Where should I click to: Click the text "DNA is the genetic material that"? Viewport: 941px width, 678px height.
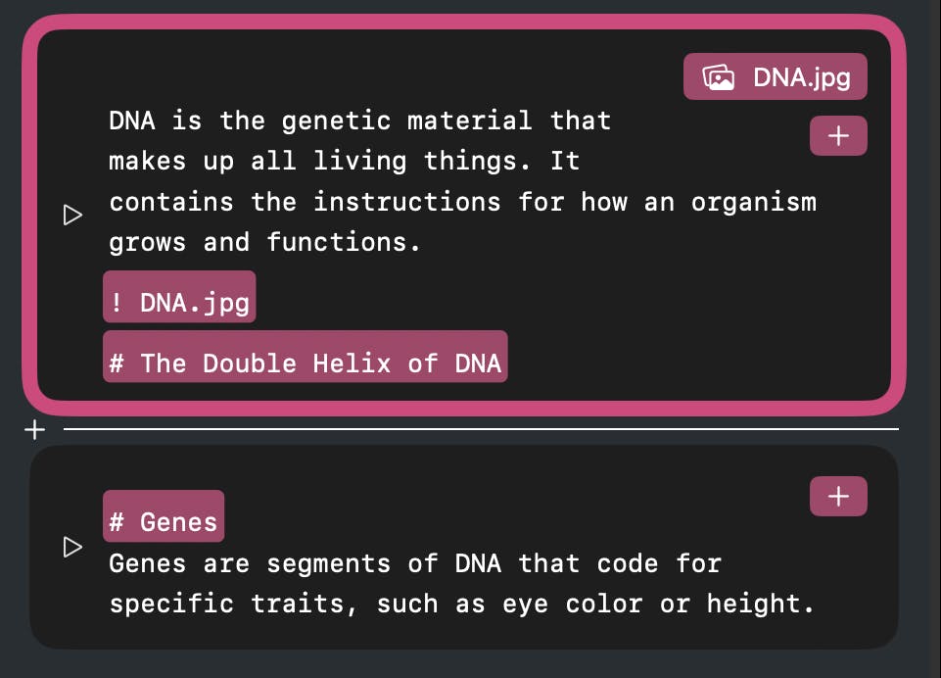pos(359,121)
